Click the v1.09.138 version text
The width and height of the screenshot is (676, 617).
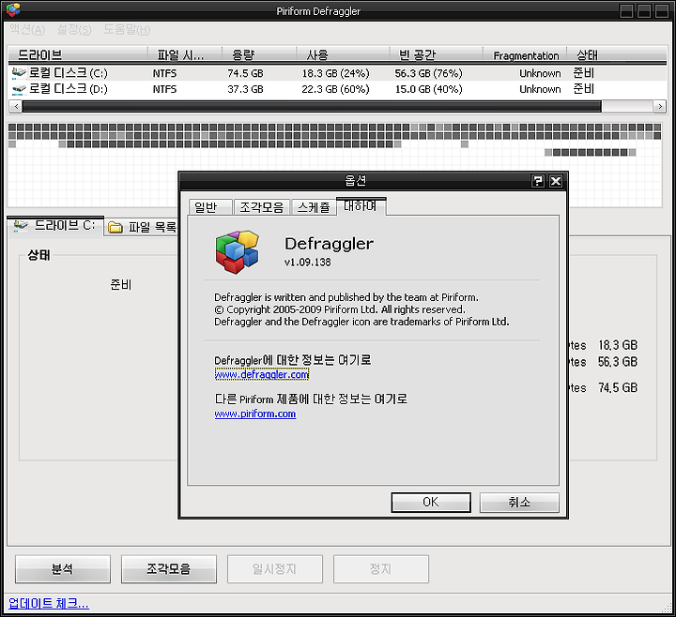pyautogui.click(x=307, y=262)
